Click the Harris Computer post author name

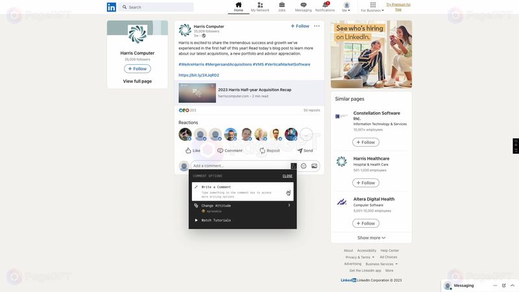209,26
